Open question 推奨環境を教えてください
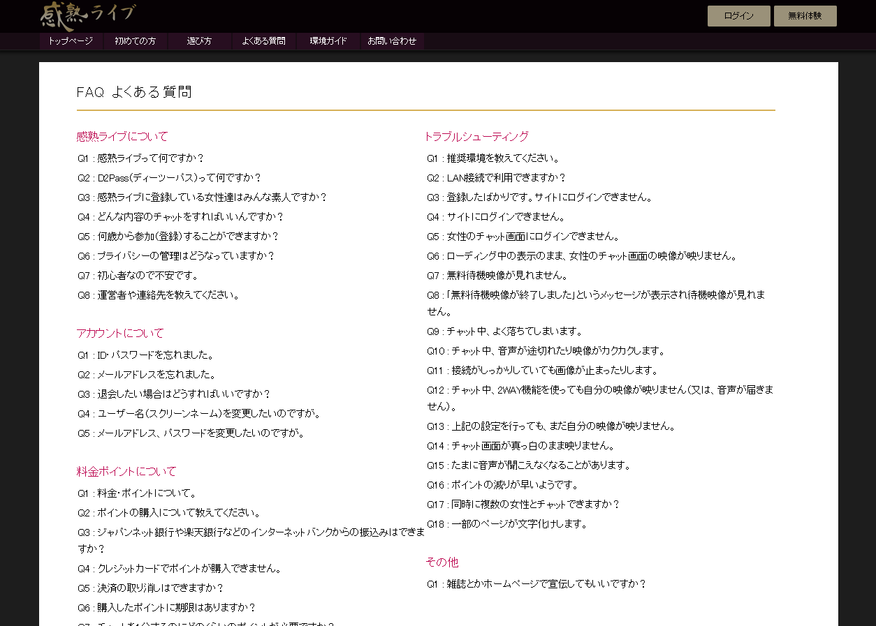Image resolution: width=876 pixels, height=626 pixels. (494, 158)
